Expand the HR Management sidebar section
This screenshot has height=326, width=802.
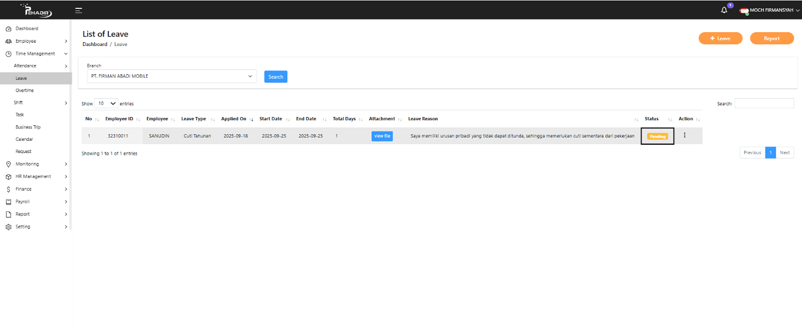click(x=33, y=177)
